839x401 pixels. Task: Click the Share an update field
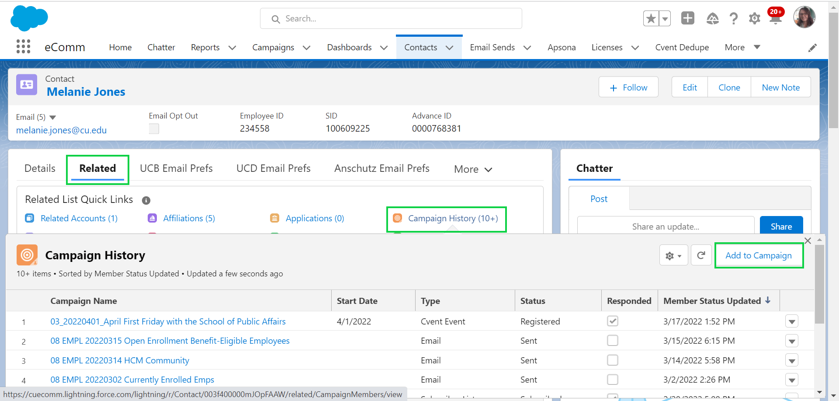pyautogui.click(x=666, y=226)
